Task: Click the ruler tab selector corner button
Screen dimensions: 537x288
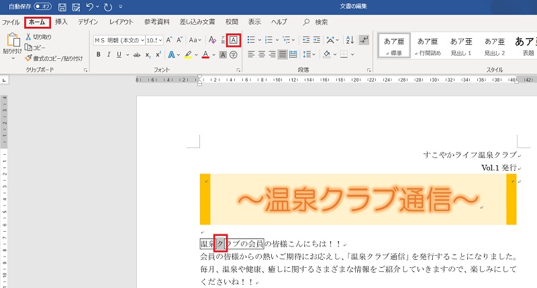Action: pos(4,80)
